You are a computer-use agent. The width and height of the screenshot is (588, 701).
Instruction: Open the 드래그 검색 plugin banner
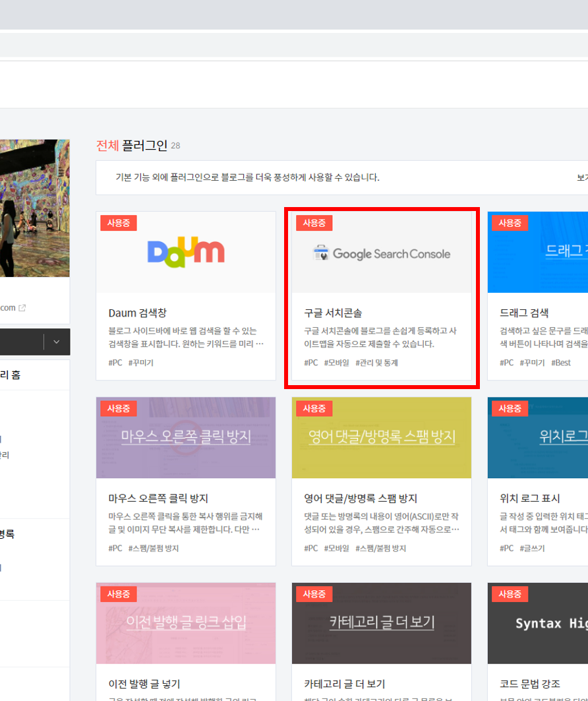tap(538, 252)
